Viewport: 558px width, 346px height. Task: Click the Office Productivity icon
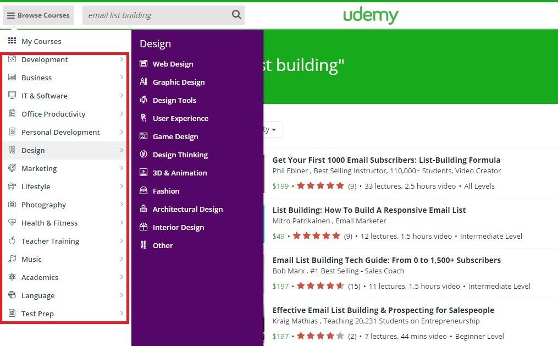pyautogui.click(x=12, y=113)
